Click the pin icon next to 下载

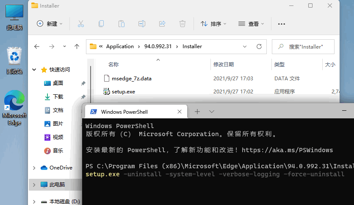tap(83, 97)
